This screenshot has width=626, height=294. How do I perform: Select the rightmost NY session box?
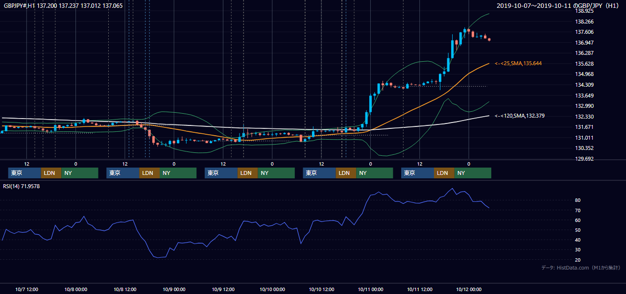pos(472,173)
